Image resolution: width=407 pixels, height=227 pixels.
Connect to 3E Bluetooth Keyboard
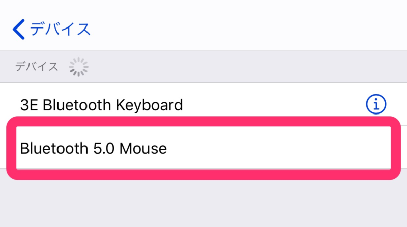203,104
